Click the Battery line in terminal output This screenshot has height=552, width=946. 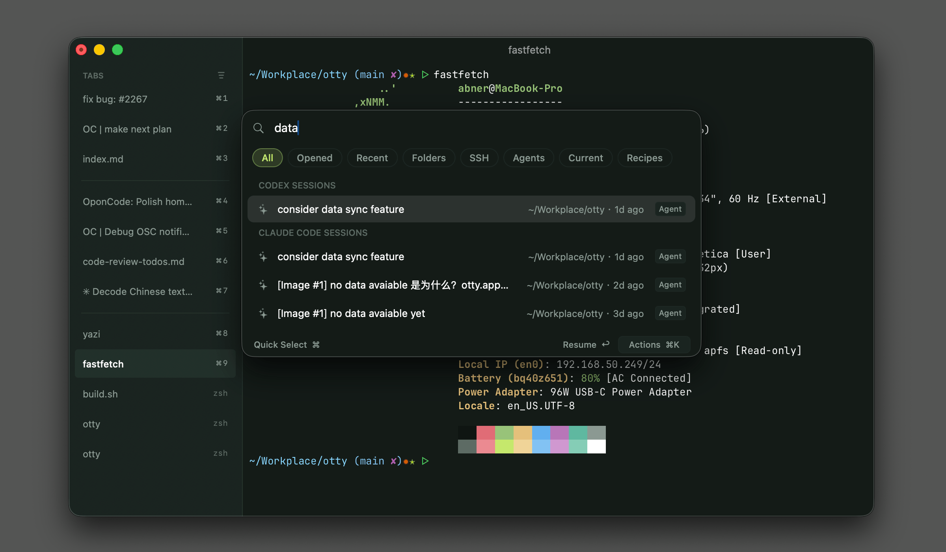(x=575, y=378)
